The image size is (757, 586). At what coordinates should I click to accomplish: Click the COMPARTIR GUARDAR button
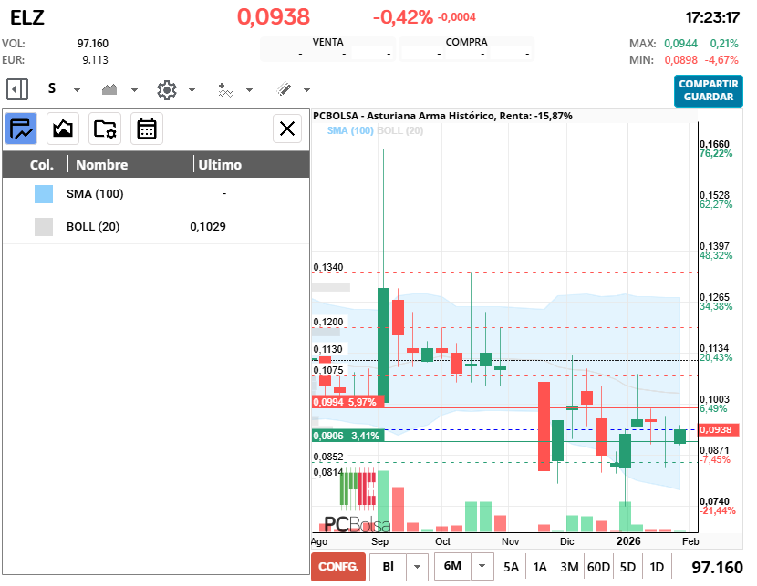point(709,90)
